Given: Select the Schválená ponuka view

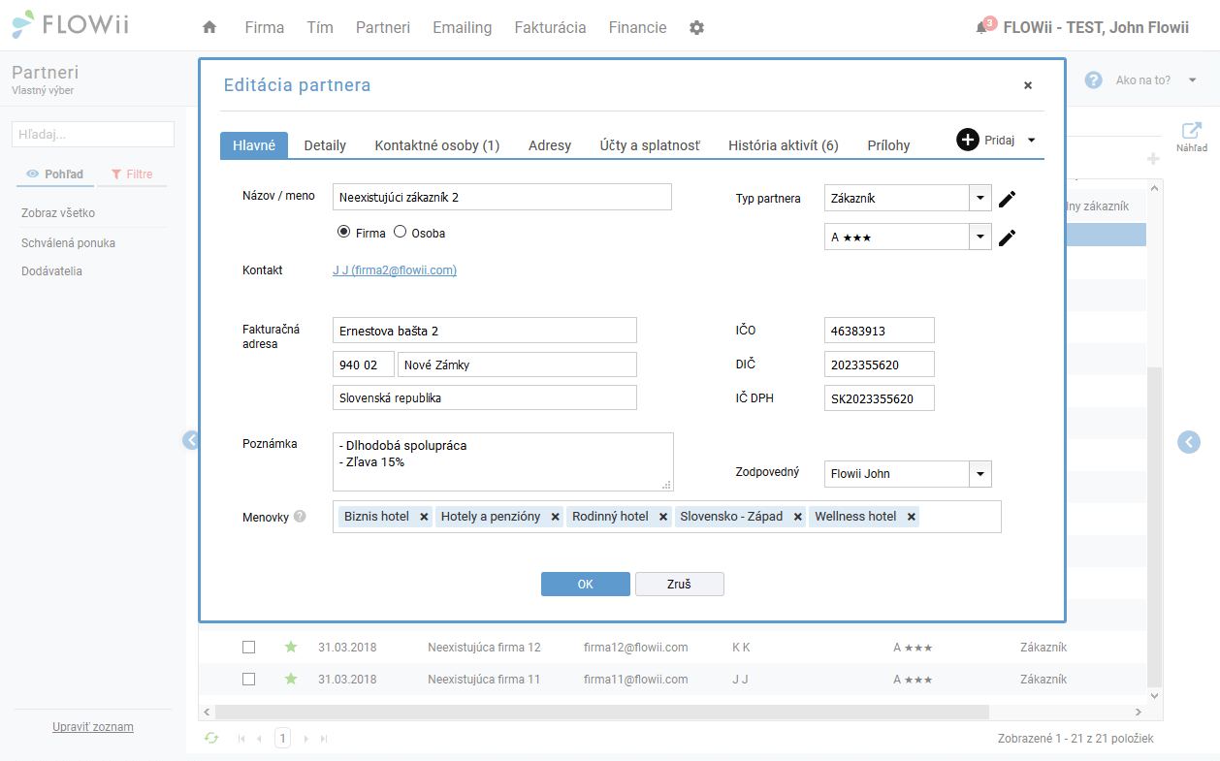Looking at the screenshot, I should tap(68, 242).
